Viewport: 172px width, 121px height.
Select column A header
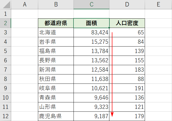pos(25,4)
